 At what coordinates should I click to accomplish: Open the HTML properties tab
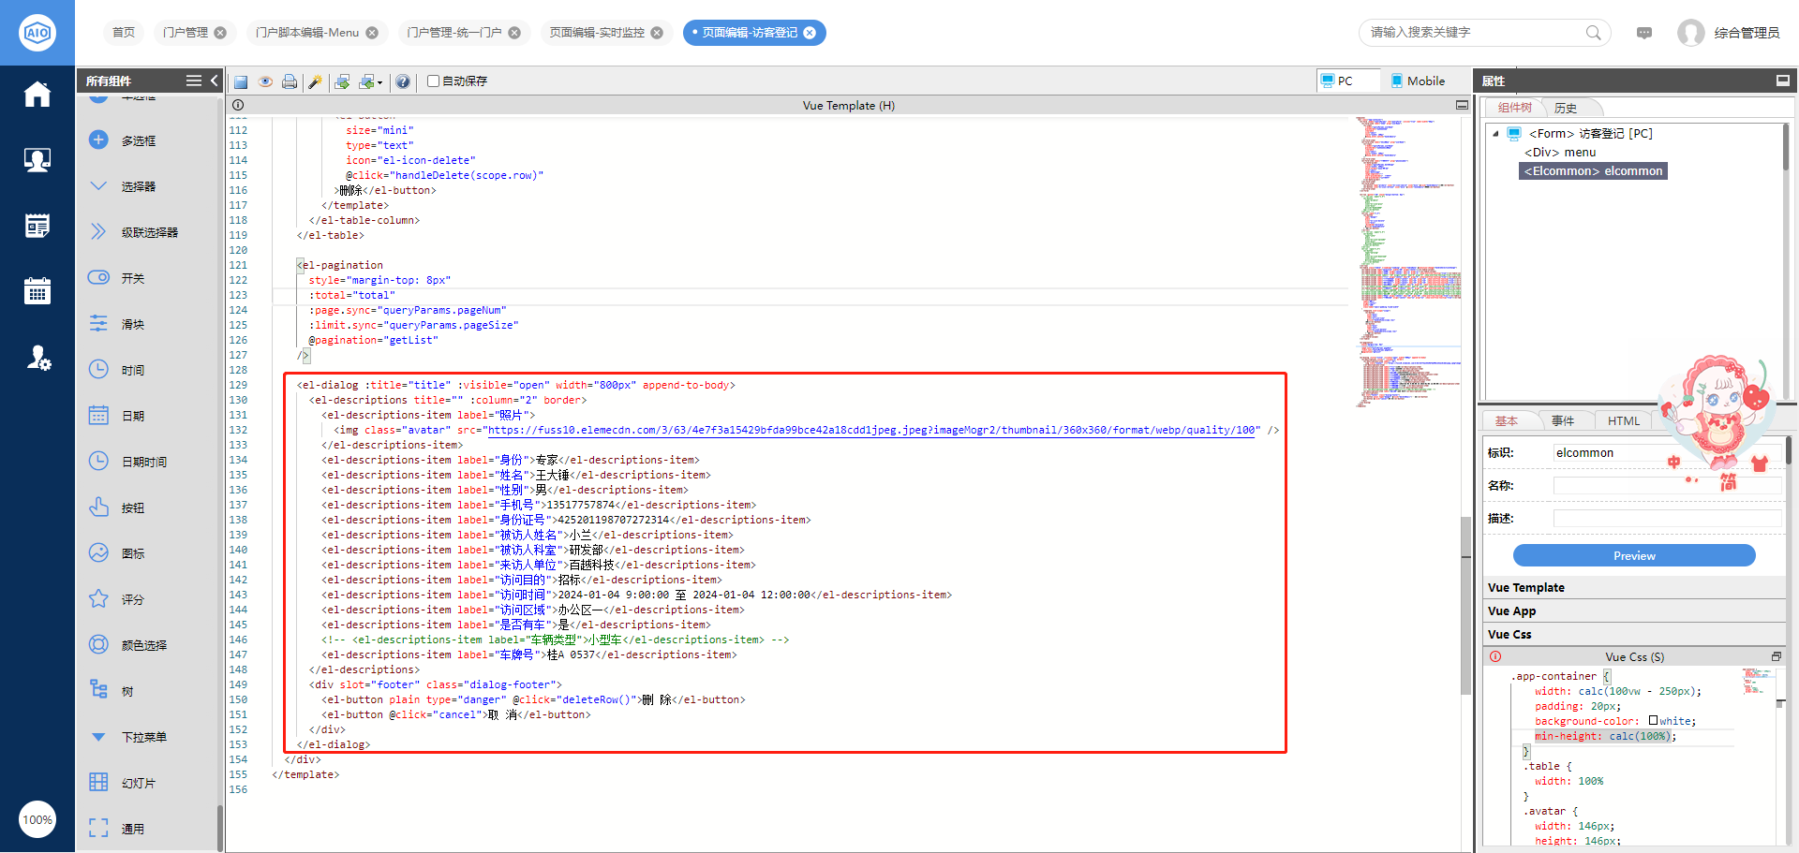tap(1624, 421)
